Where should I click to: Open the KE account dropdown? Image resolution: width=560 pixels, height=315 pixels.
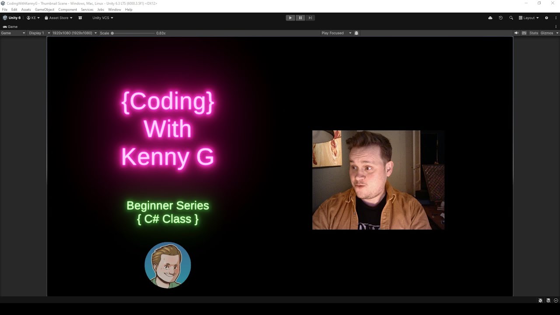coord(33,18)
